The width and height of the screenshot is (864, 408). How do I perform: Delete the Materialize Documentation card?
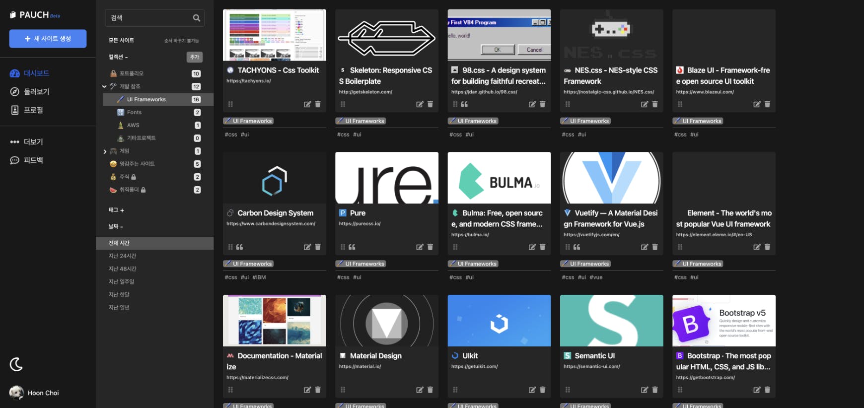click(318, 390)
